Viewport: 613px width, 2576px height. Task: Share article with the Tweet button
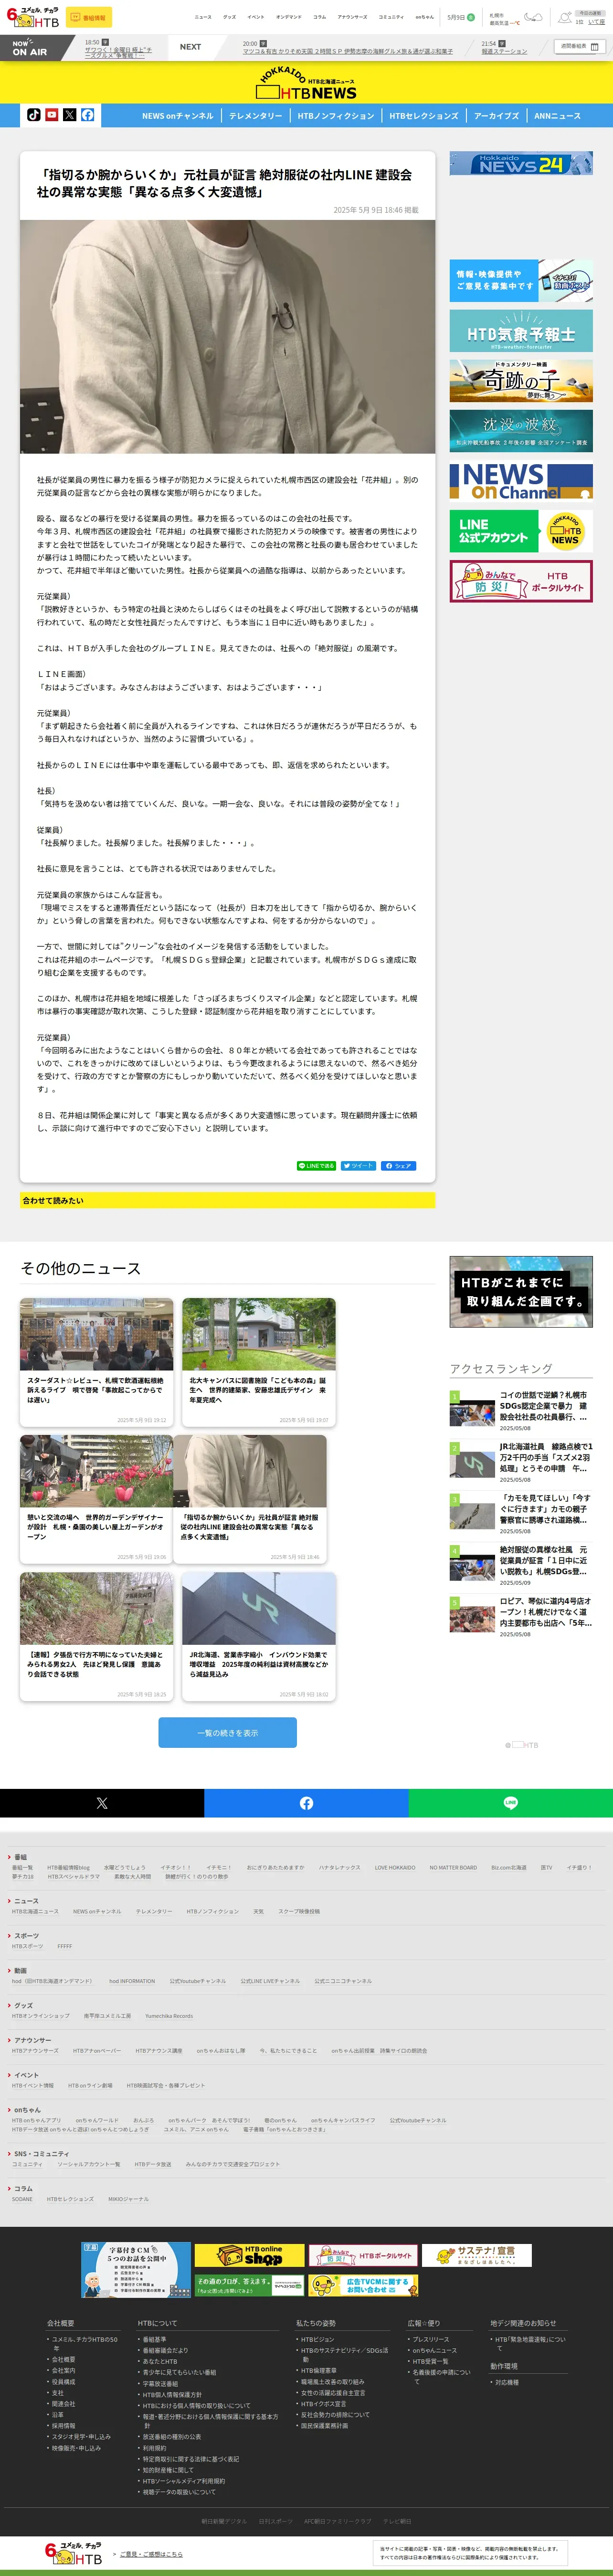click(x=358, y=1166)
